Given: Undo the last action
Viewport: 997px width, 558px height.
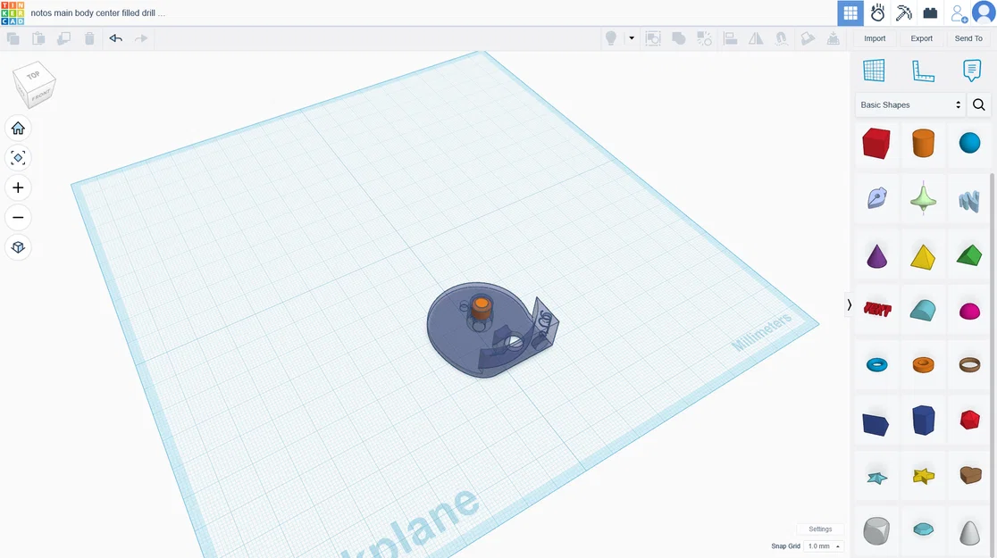Looking at the screenshot, I should click(x=116, y=38).
